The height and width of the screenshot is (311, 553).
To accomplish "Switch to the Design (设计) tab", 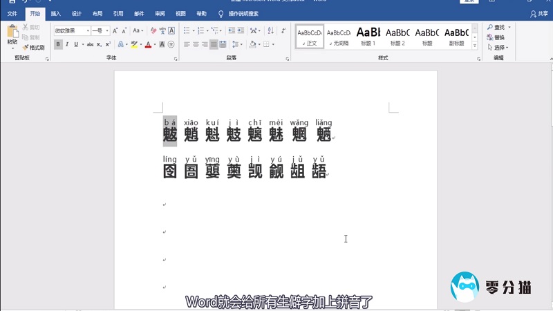I will point(77,14).
